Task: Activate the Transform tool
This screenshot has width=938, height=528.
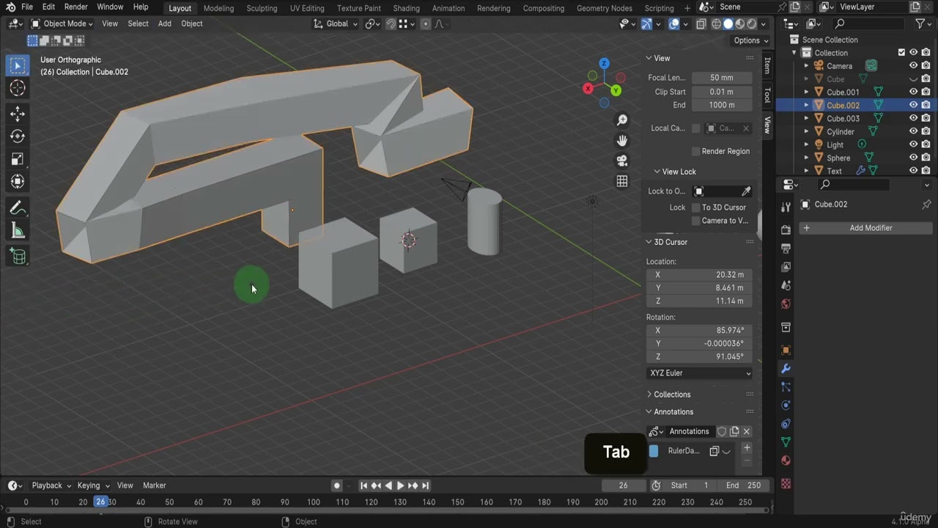Action: point(18,182)
